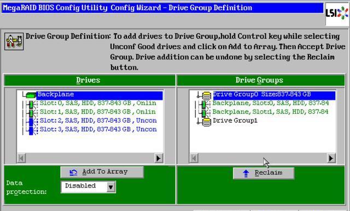Click drive icon for Backplane, Slot:0 in Drive Groups

[204, 104]
